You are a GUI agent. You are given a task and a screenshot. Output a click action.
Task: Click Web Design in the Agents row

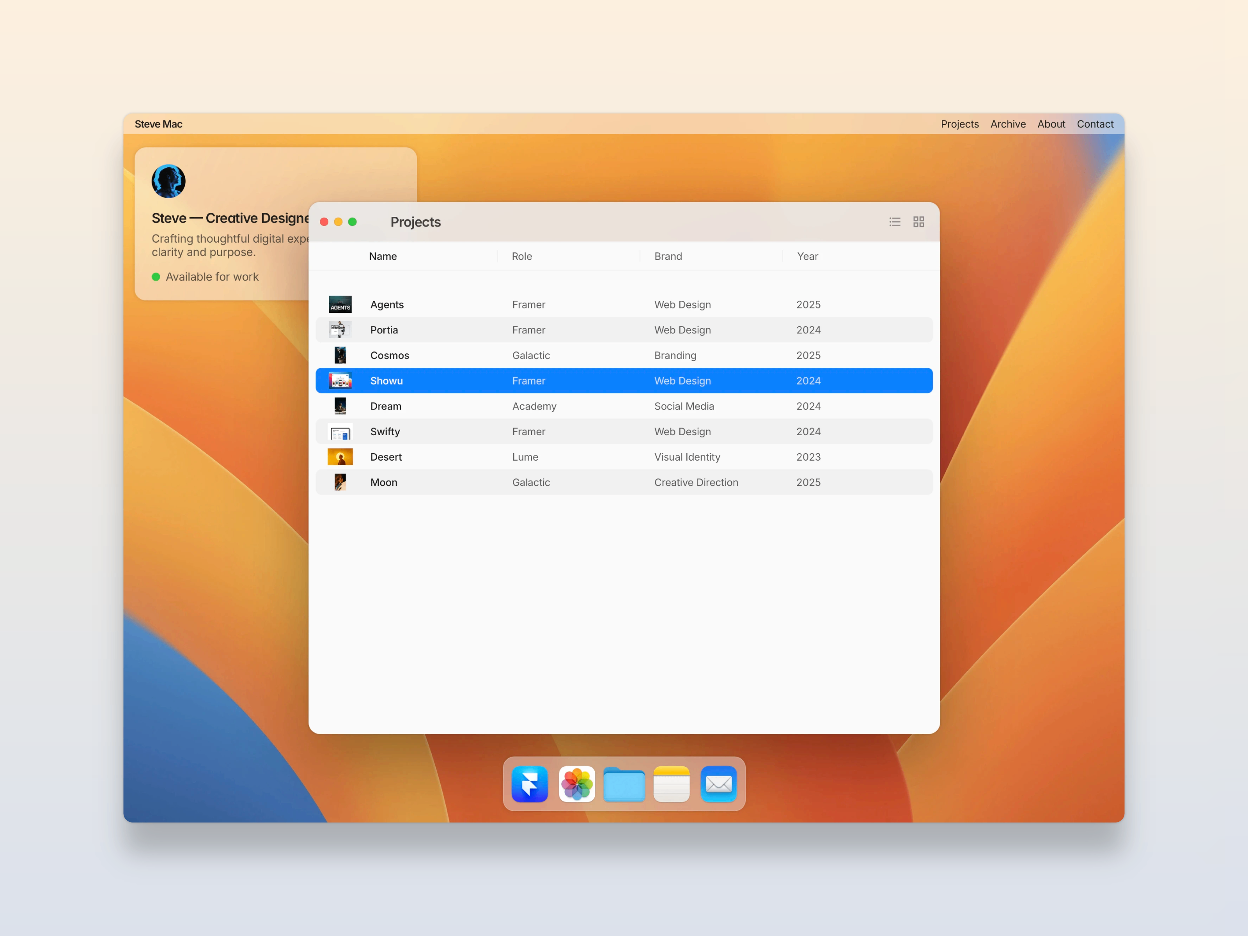pyautogui.click(x=682, y=305)
